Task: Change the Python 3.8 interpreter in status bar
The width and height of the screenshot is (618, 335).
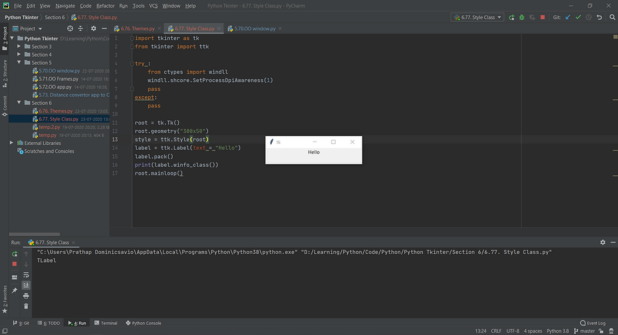Action: [x=557, y=331]
